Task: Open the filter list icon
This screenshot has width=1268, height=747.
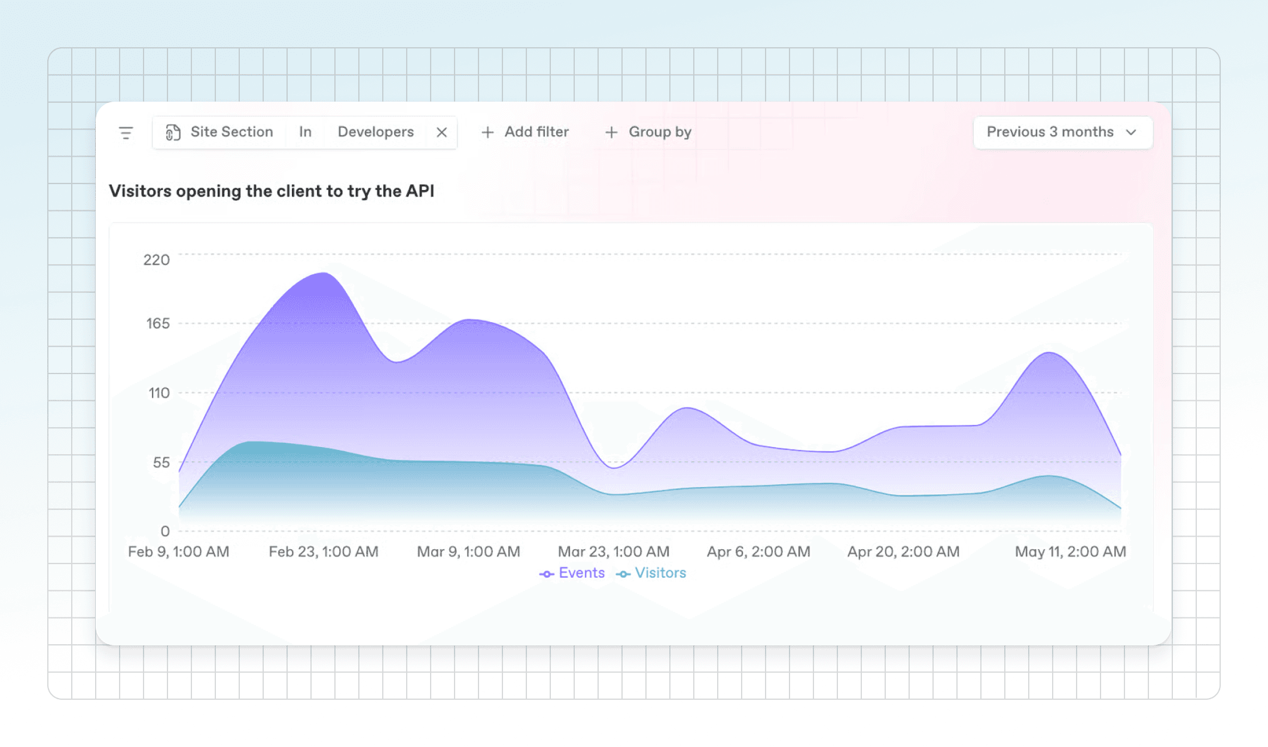Action: tap(126, 133)
